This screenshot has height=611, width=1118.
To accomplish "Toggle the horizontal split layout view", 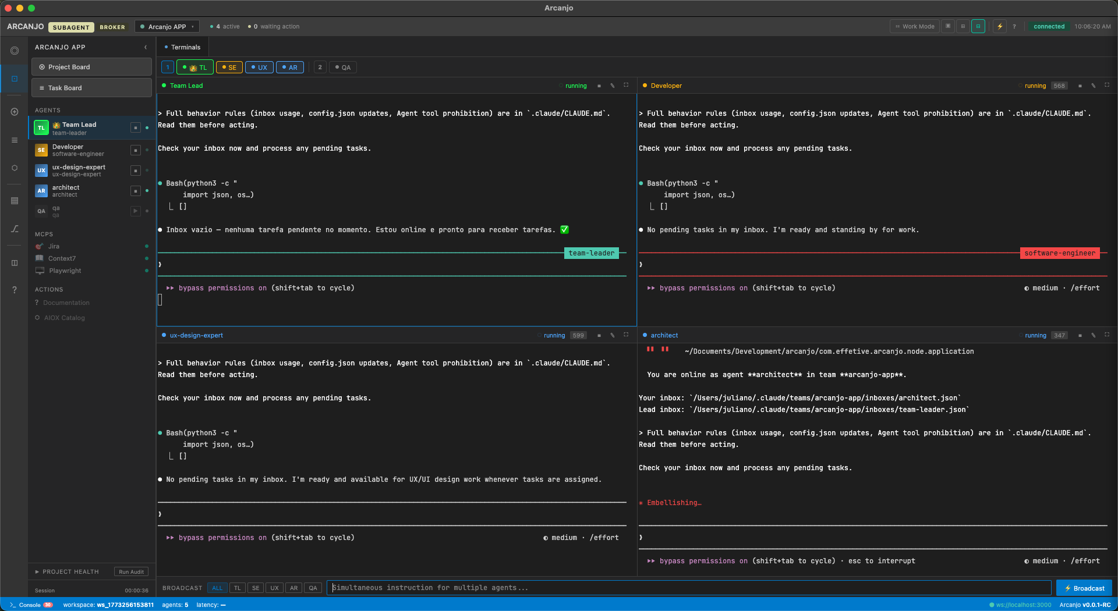I will tap(978, 26).
